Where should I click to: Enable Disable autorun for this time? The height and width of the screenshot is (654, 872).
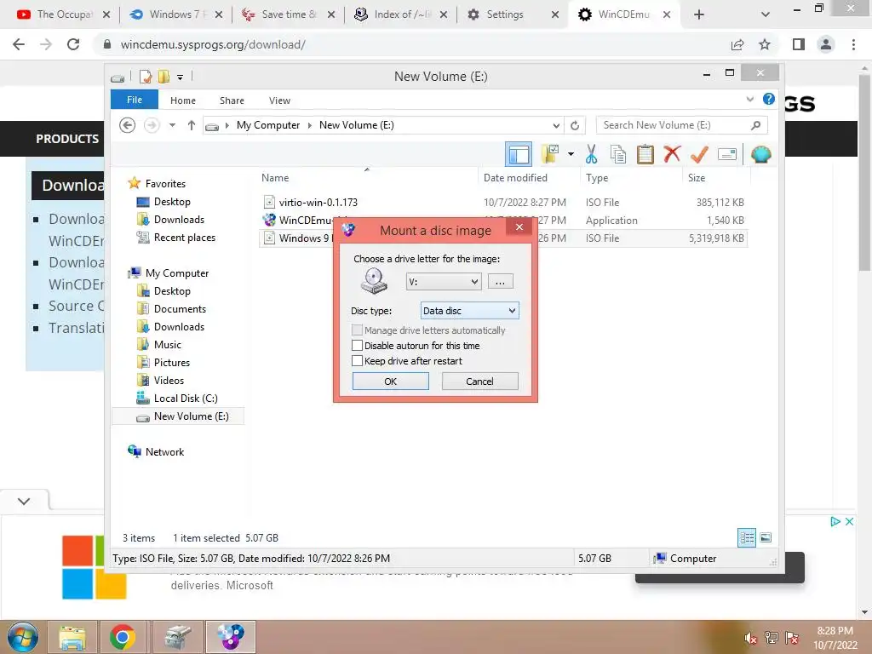[357, 346]
